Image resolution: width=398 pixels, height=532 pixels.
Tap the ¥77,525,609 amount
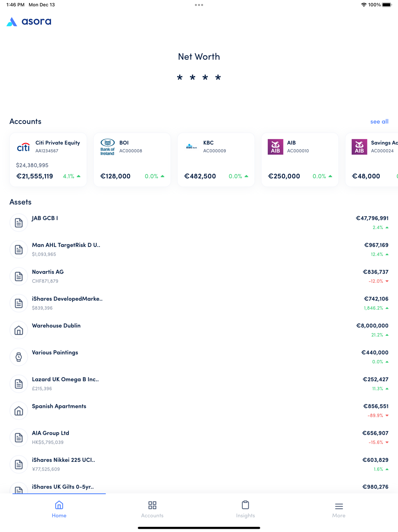point(46,469)
